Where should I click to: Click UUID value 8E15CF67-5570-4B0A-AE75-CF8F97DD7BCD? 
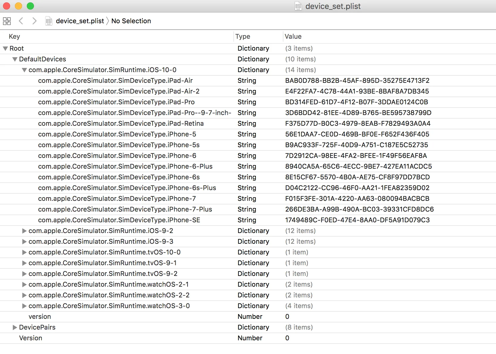[x=358, y=177]
